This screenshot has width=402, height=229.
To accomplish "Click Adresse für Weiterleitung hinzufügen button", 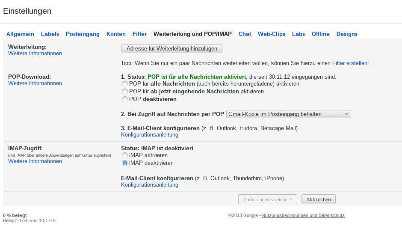I will pyautogui.click(x=172, y=49).
